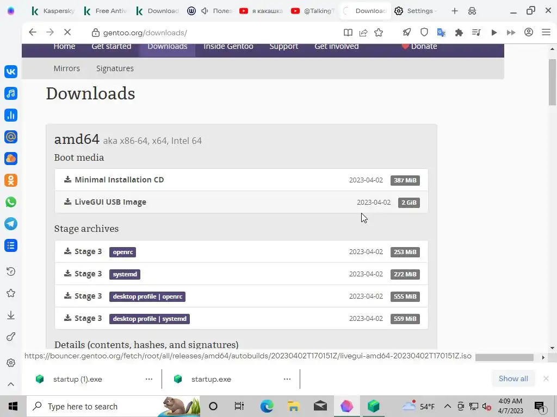Open the WhatsApp sidebar icon
The width and height of the screenshot is (557, 417).
[11, 202]
